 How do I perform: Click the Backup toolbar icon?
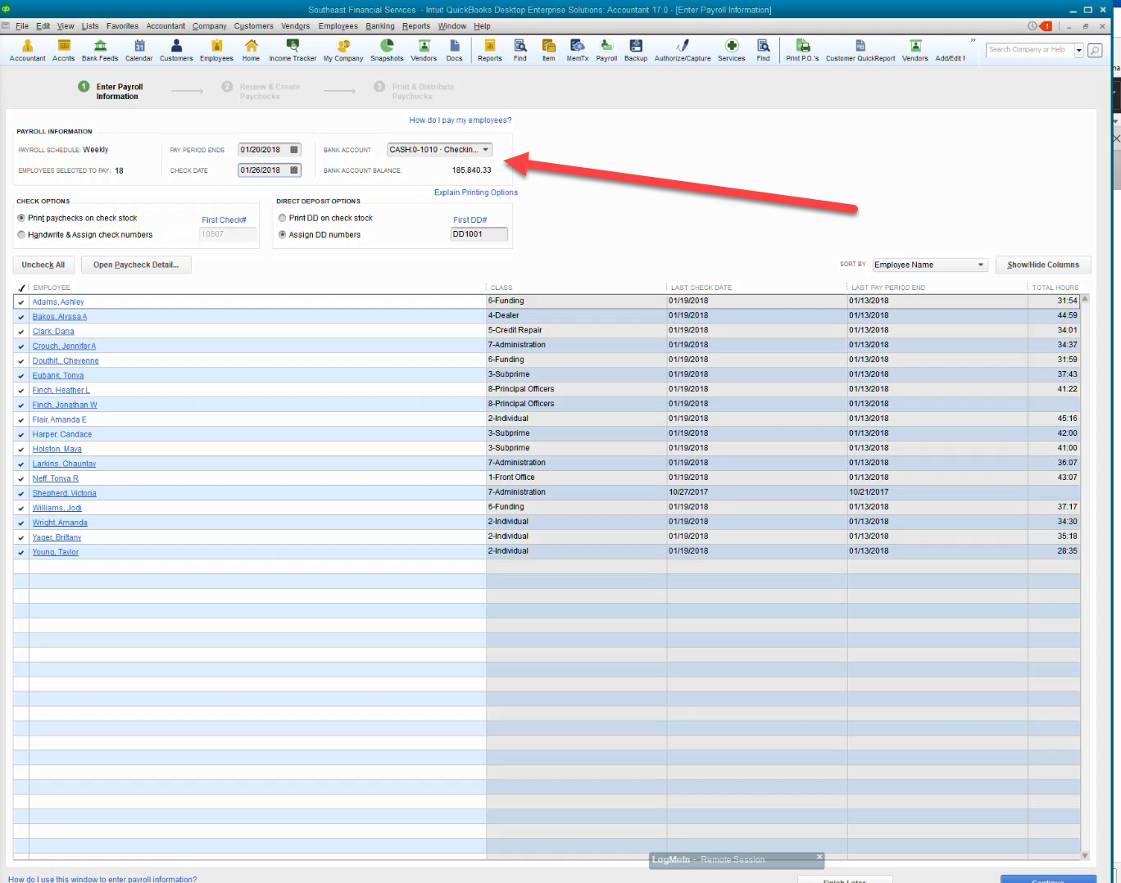(635, 49)
